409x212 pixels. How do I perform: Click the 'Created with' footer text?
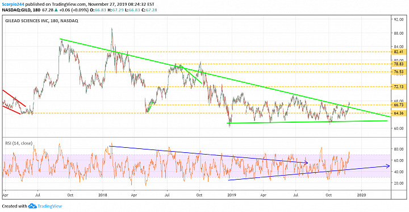[x=14, y=206]
